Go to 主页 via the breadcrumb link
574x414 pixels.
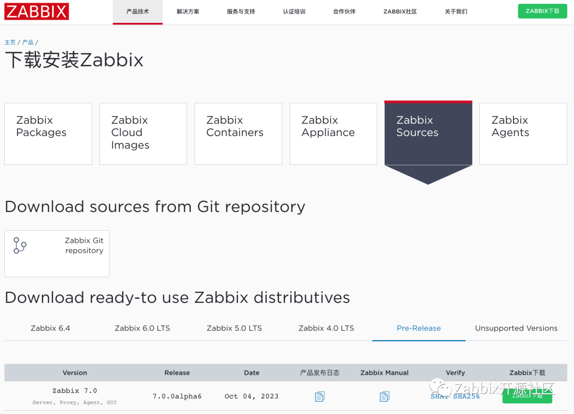[x=10, y=42]
